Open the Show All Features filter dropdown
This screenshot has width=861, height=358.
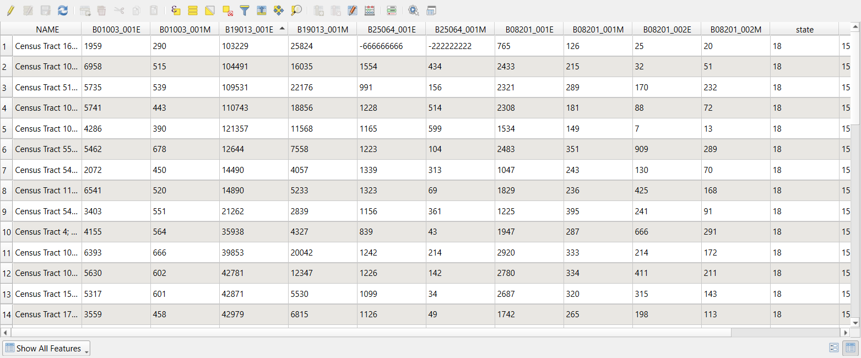pos(46,348)
